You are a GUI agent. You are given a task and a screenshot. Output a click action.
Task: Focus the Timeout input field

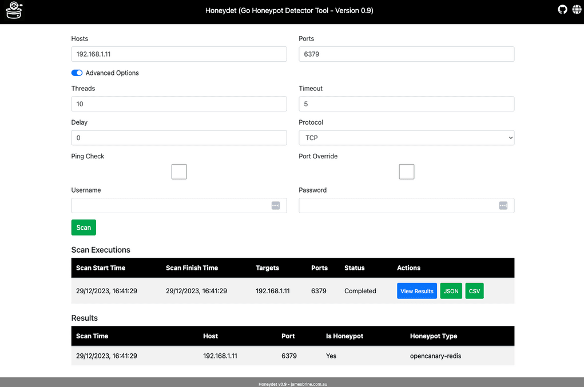406,104
